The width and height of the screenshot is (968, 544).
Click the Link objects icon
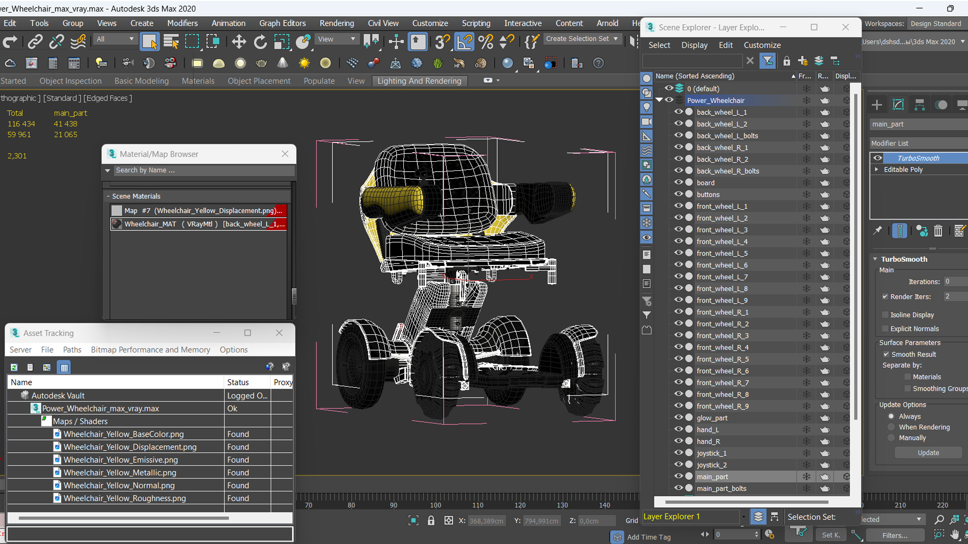click(35, 42)
